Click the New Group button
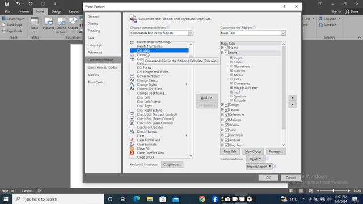This screenshot has width=363, height=204. (253, 151)
